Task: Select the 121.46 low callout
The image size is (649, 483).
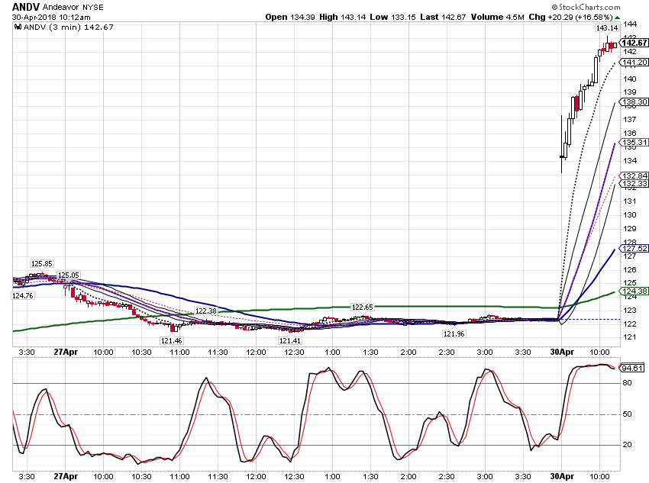Action: (x=171, y=341)
